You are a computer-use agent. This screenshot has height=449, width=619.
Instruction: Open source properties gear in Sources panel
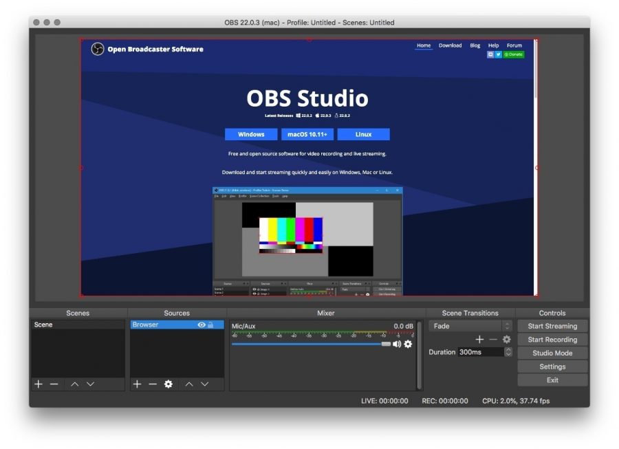(x=169, y=384)
